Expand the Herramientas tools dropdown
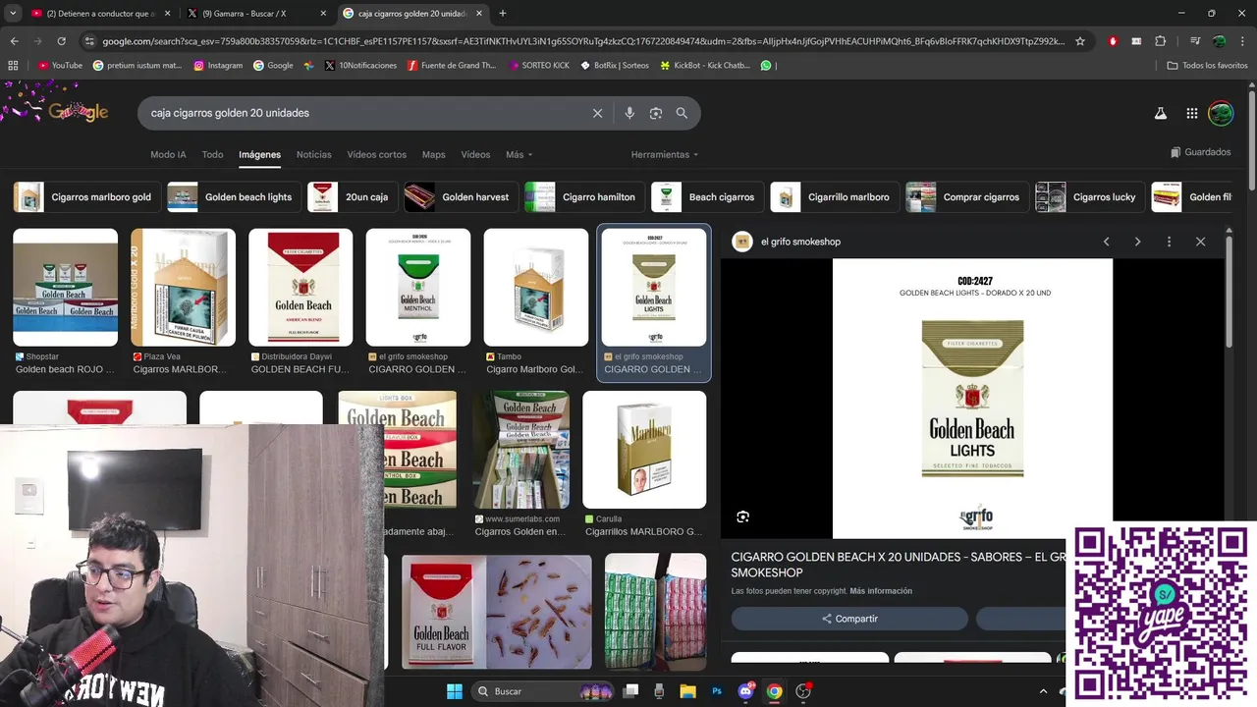 click(665, 155)
